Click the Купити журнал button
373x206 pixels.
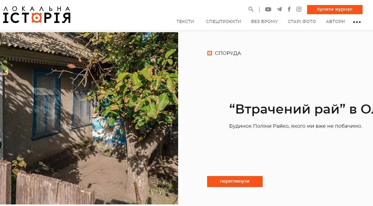(x=335, y=9)
